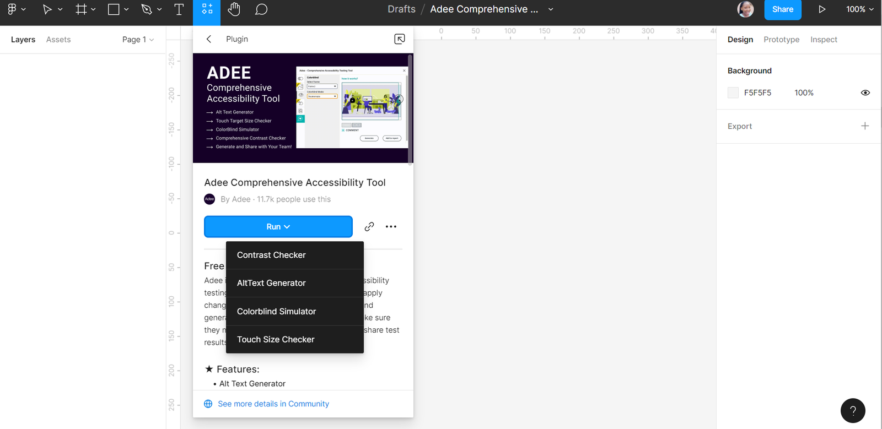Go back in the Plugin panel
This screenshot has width=882, height=429.
pos(209,39)
